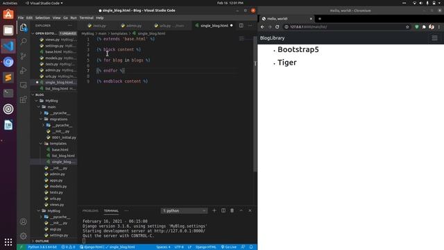
Task: Switch to admin.py editor tab
Action: [x=131, y=26]
